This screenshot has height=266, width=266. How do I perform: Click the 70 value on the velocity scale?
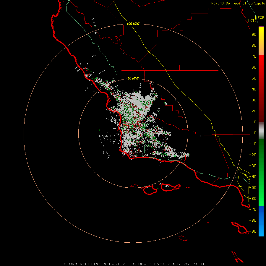tap(254, 56)
